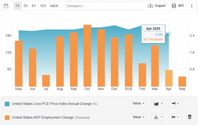Viewport: 198px width, 126px height.
Task: Open the Value dropdown for ADP Employment series
Action: tap(138, 117)
